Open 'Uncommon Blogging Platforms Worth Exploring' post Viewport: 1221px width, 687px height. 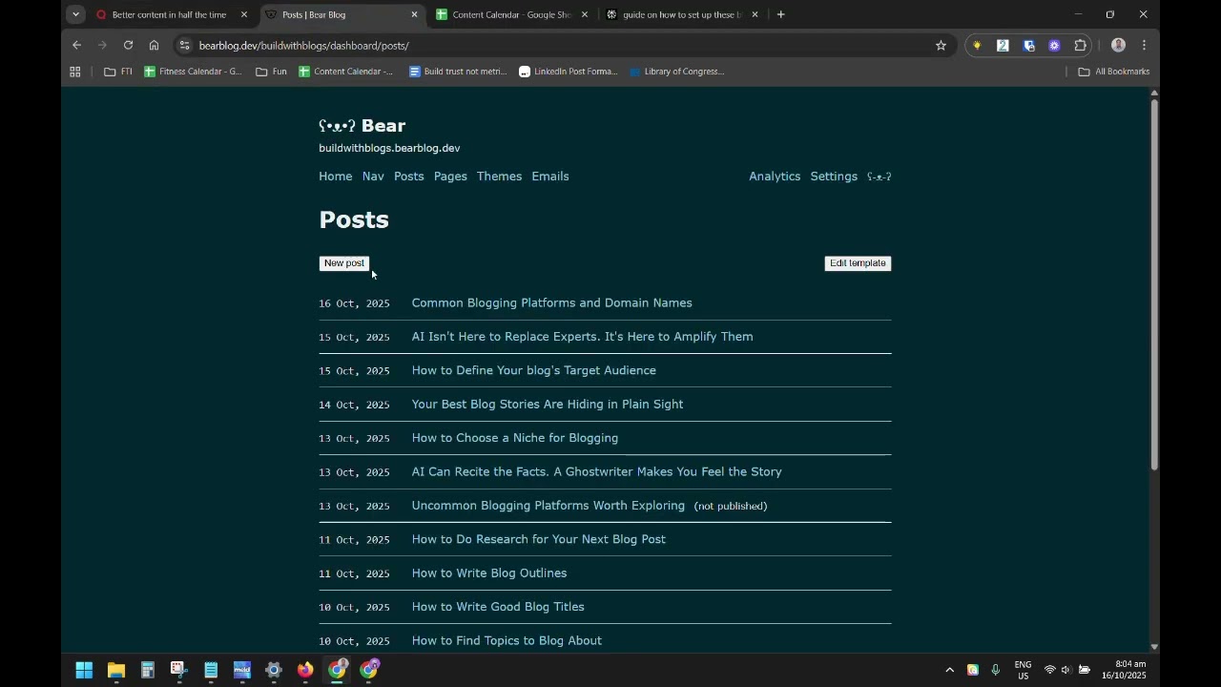[x=548, y=506]
